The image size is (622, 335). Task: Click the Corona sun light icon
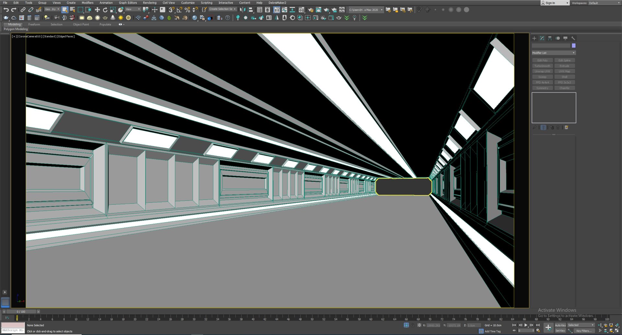point(121,18)
